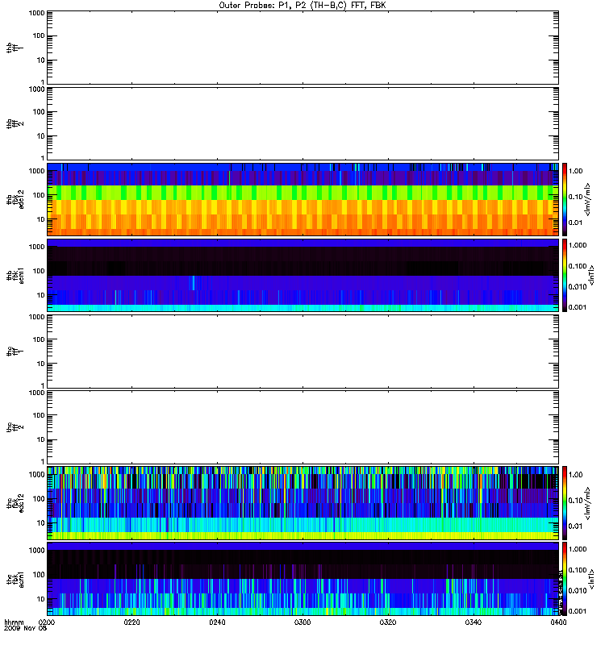Click the '1000' tick of thc fft 2 panel
The width and height of the screenshot is (605, 645).
(36, 393)
